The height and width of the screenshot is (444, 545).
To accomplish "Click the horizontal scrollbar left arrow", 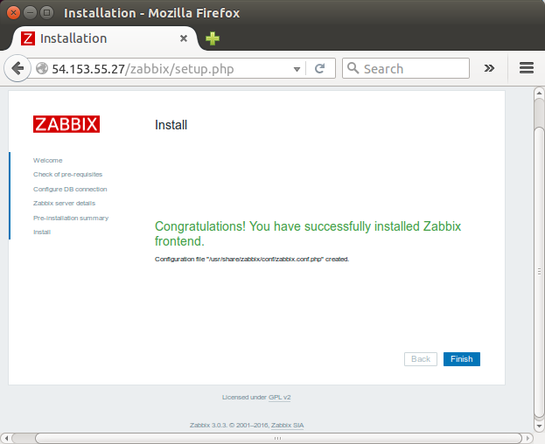I will 6,438.
